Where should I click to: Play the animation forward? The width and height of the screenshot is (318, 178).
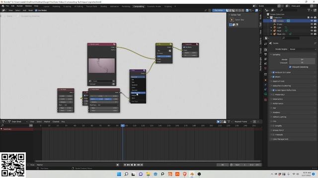tap(135, 165)
